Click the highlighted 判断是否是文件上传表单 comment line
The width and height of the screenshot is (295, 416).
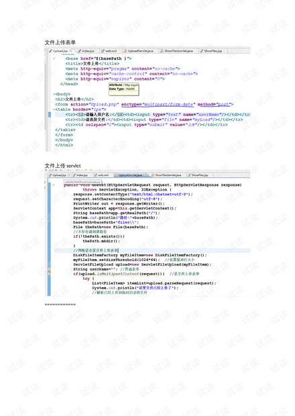152,250
